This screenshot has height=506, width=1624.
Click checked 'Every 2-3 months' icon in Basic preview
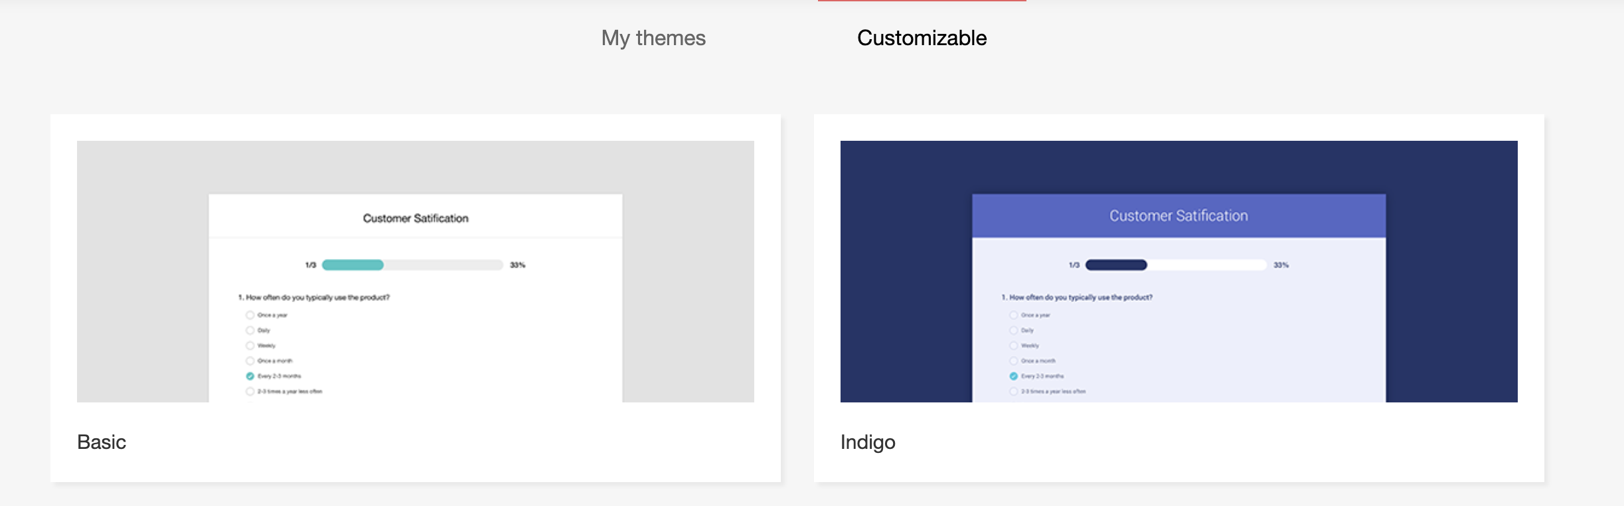pos(250,377)
